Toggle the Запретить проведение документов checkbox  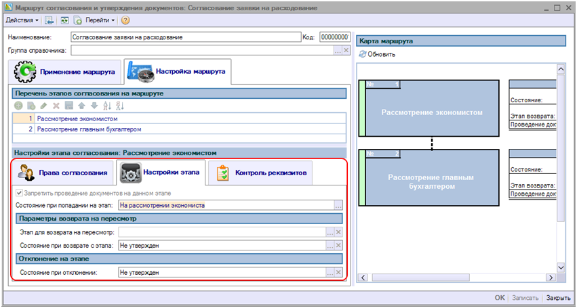point(18,194)
